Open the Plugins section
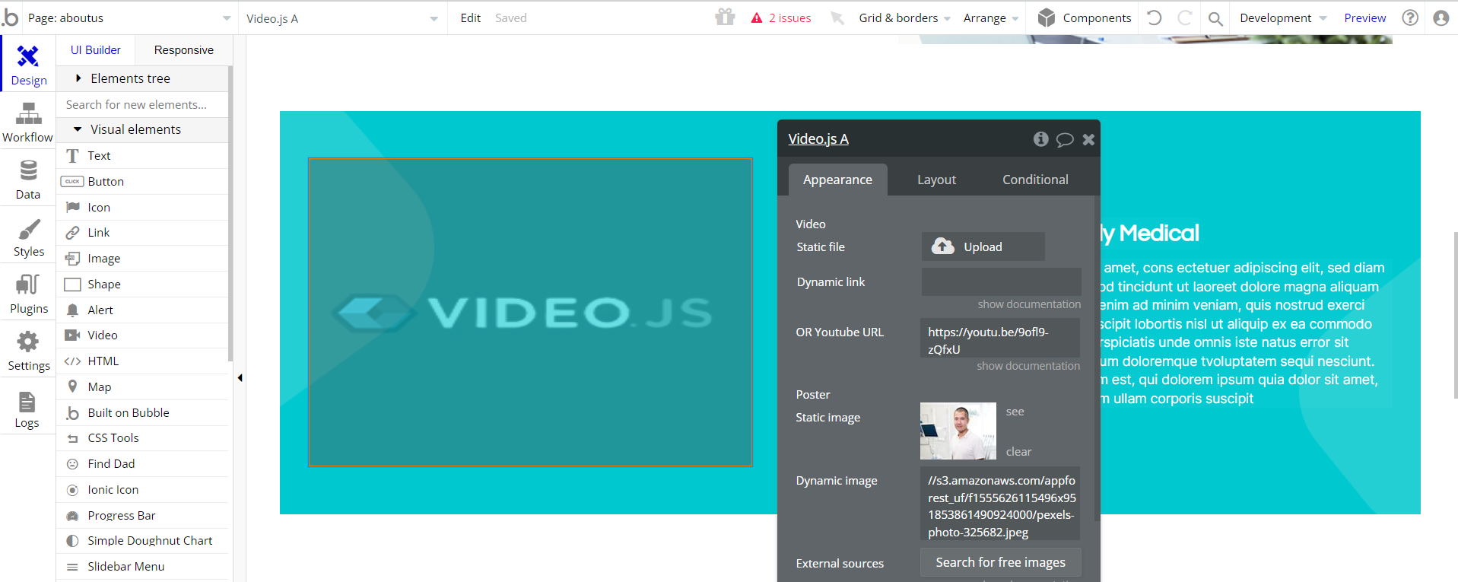This screenshot has height=582, width=1458. (x=28, y=293)
